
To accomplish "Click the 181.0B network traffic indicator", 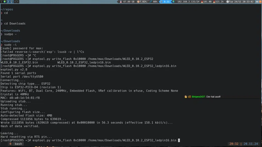I will pyautogui.click(x=206, y=2).
